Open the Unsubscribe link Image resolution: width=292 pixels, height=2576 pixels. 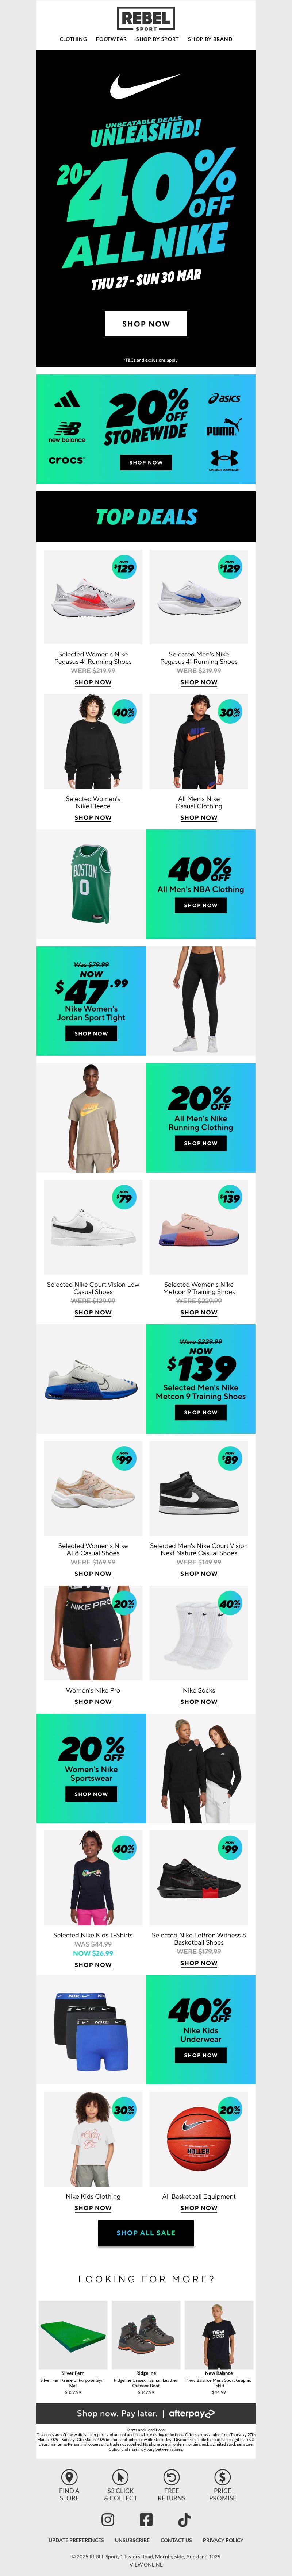coord(132,2539)
